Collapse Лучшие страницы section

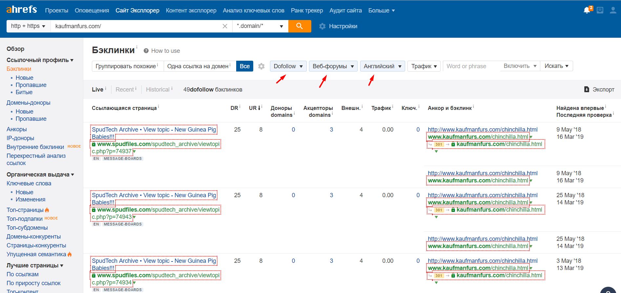point(35,265)
